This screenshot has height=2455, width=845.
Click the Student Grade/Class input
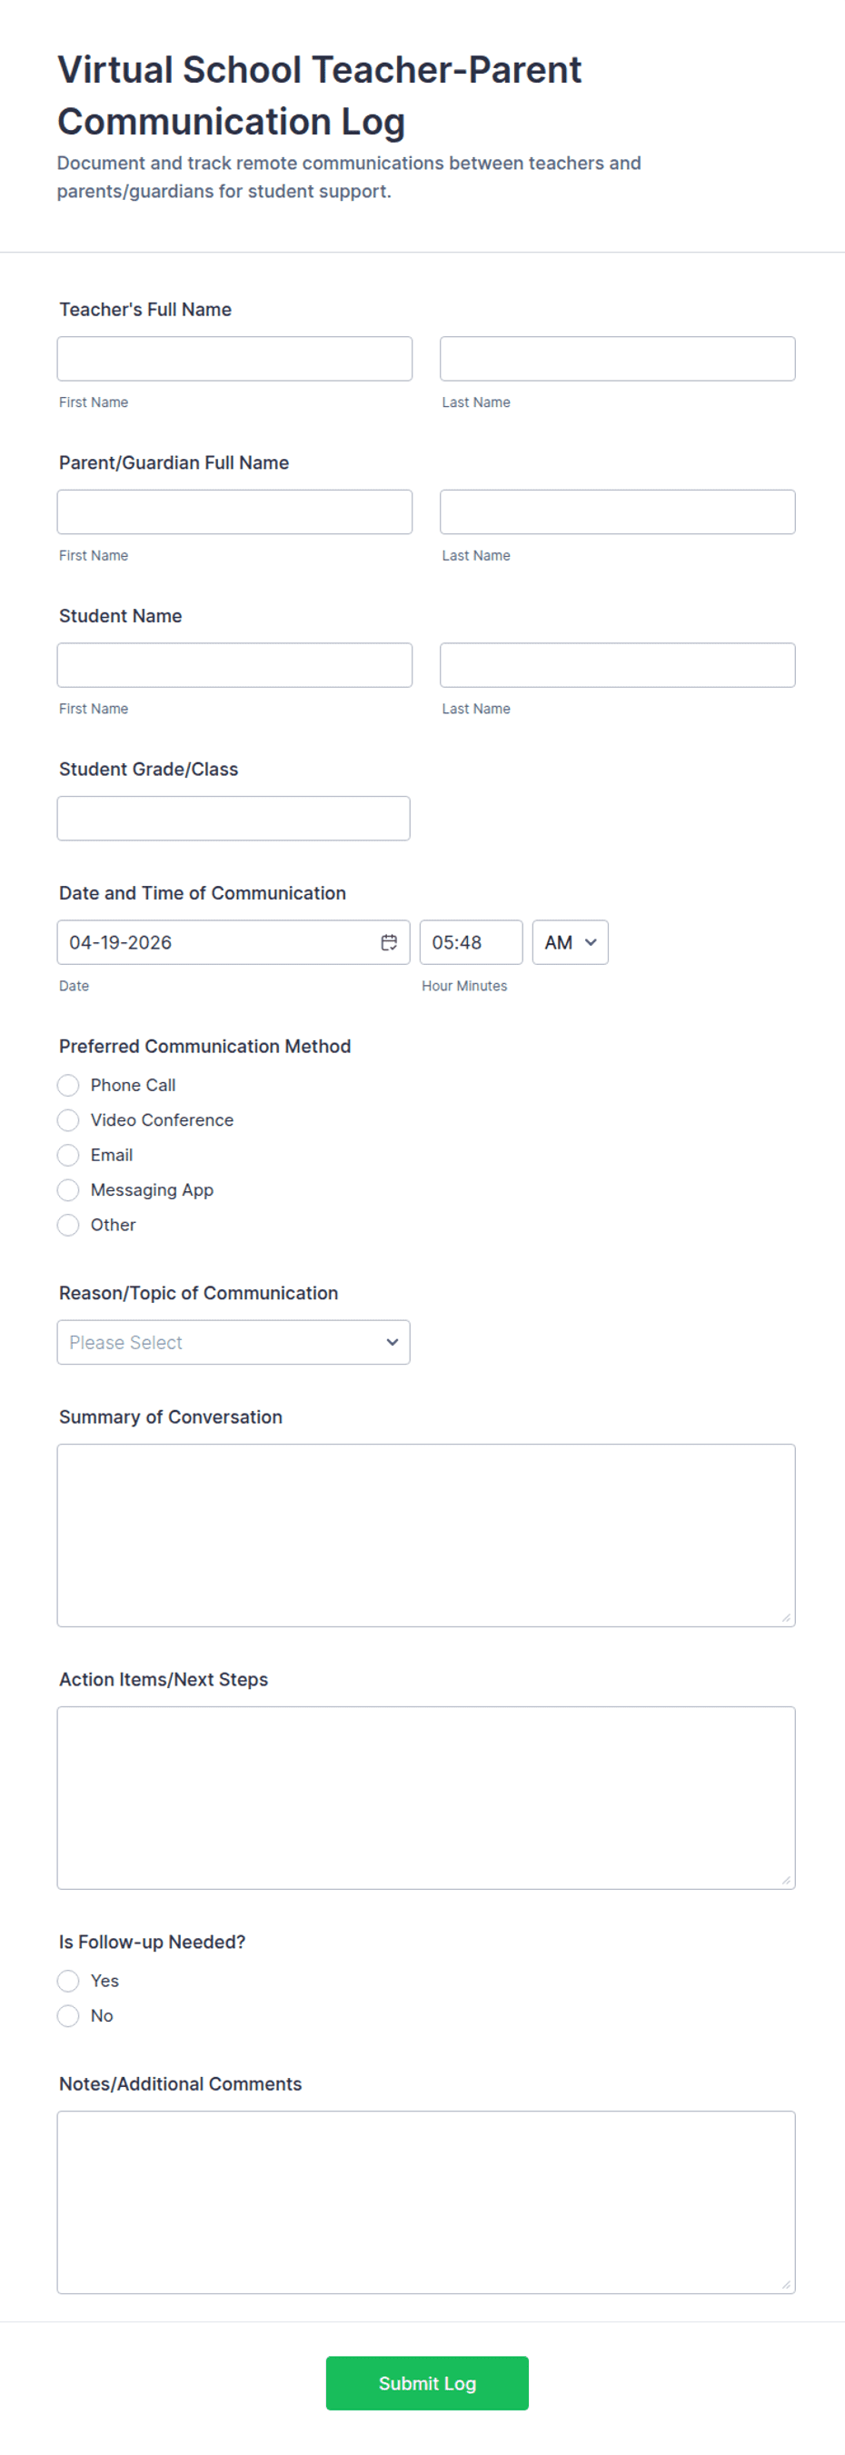coord(234,818)
